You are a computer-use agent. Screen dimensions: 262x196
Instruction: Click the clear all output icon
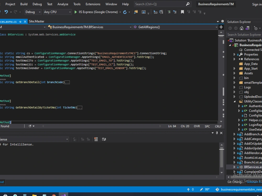pyautogui.click(x=96, y=139)
